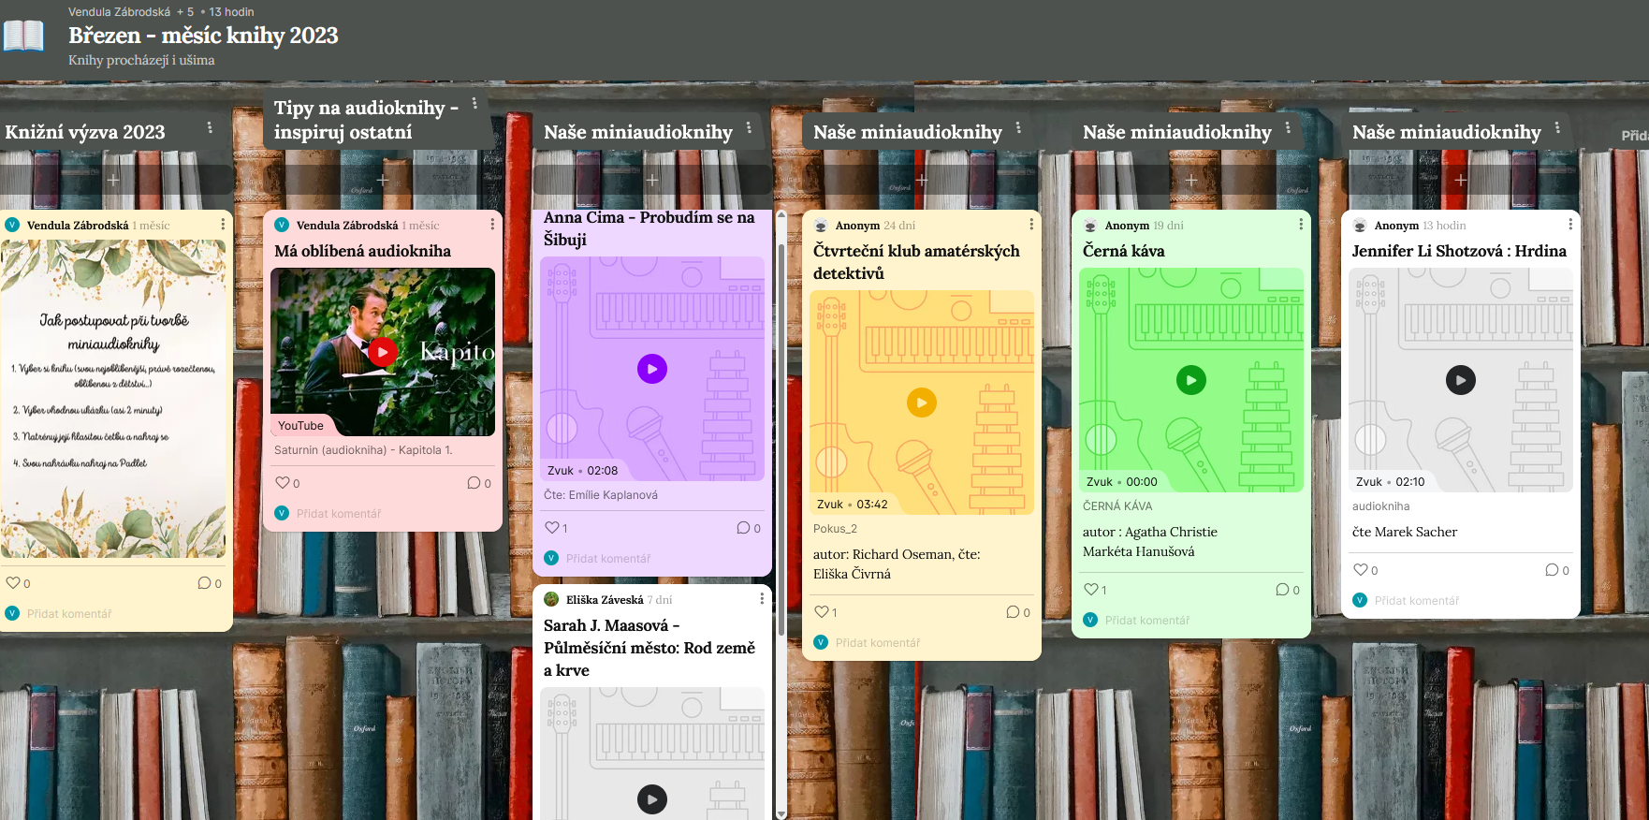Open comments on Čtvrteční klub post
Viewport: 1649px width, 820px height.
tap(1013, 612)
